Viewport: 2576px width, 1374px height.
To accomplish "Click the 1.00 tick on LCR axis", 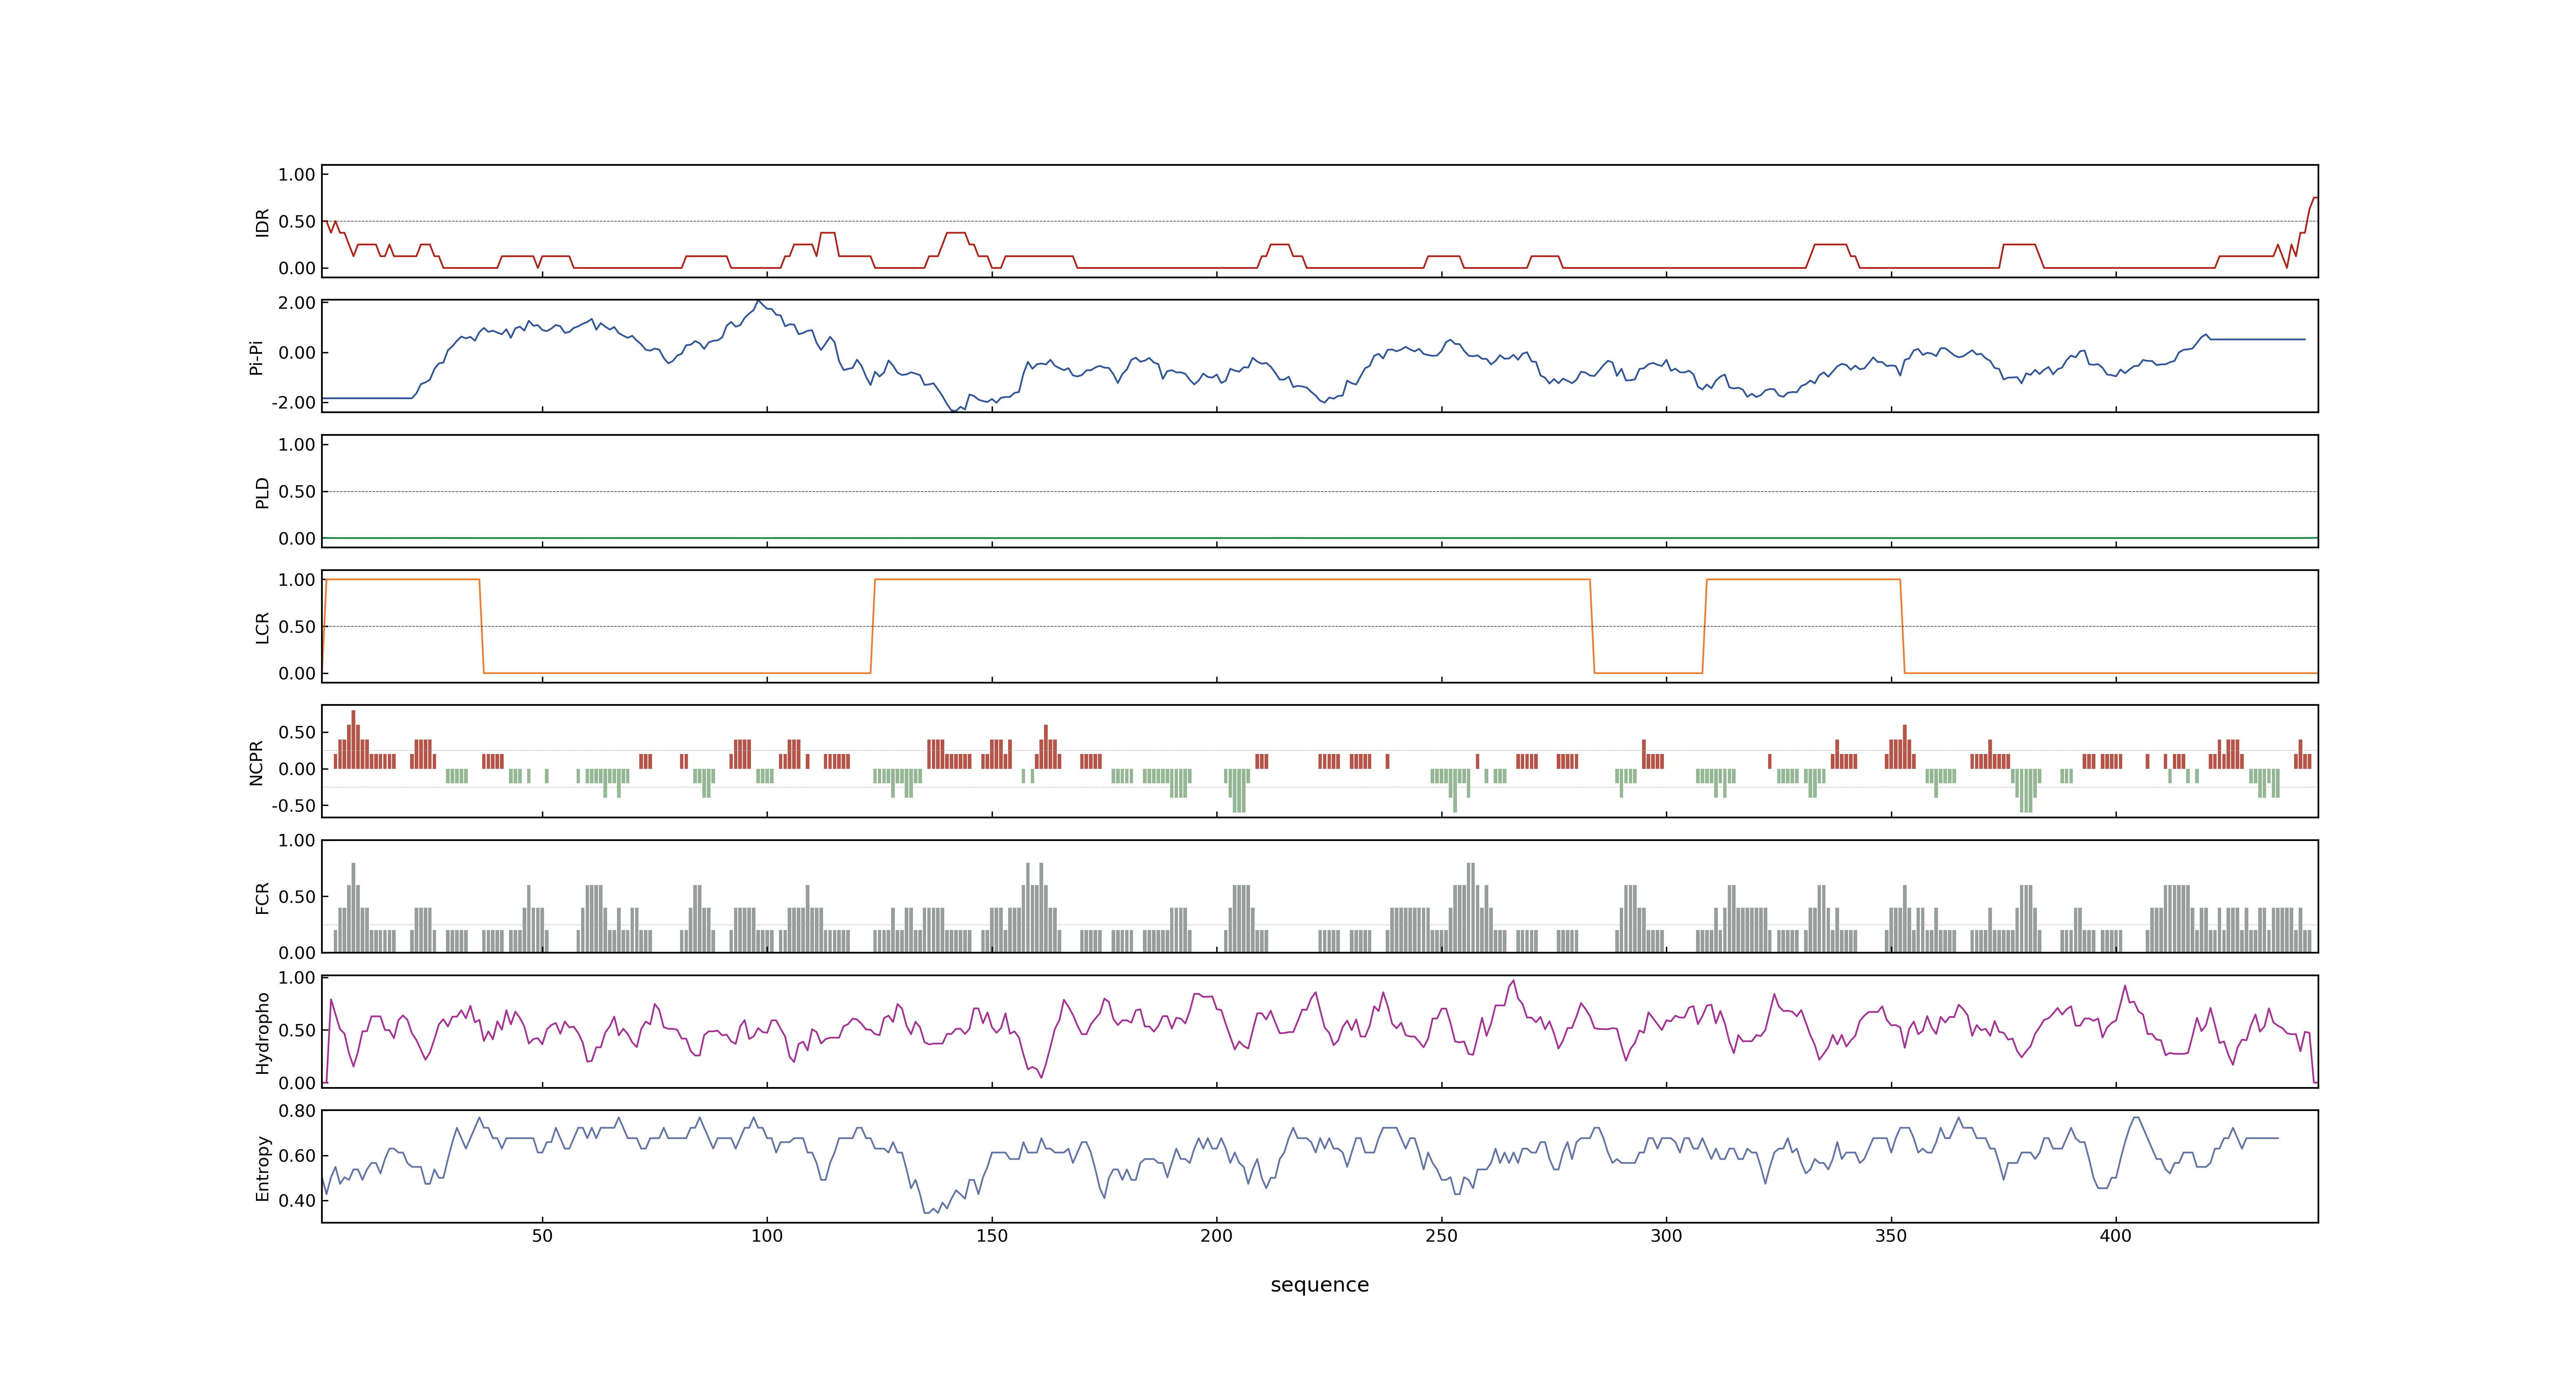I will click(x=297, y=580).
